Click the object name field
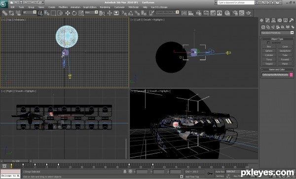The height and width of the screenshot is (179, 296). click(x=275, y=75)
